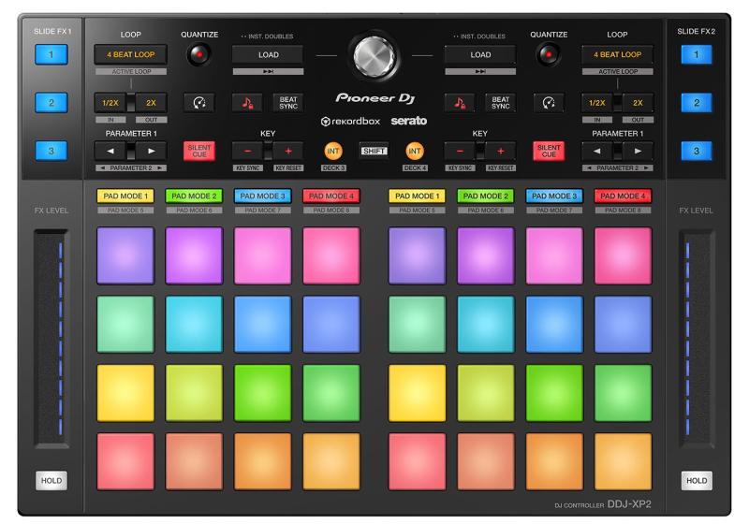This screenshot has height=524, width=749.
Task: Activate SLIDE FX2 button 2
Action: tap(697, 103)
